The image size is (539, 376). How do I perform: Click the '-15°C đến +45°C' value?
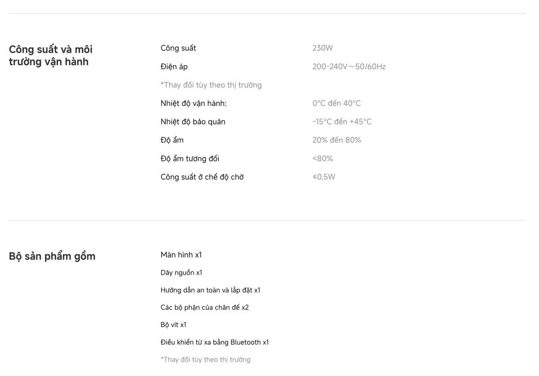[x=342, y=122]
